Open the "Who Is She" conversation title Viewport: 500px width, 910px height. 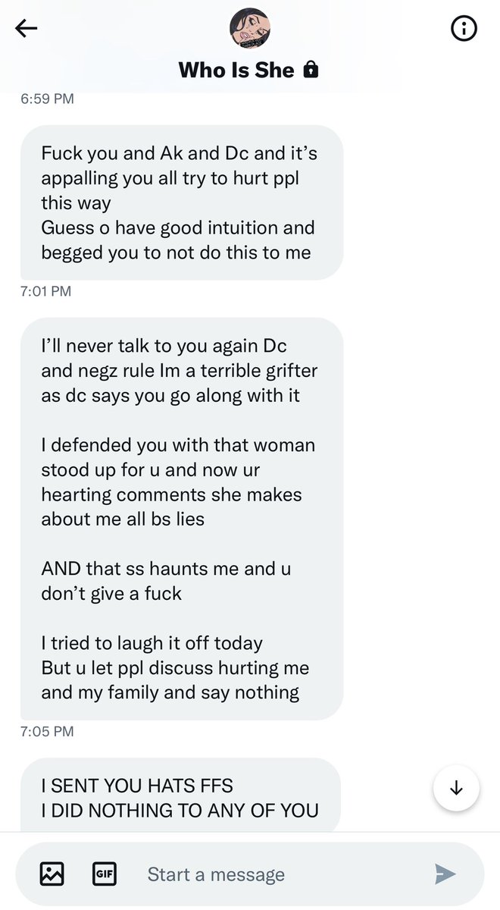(x=236, y=71)
